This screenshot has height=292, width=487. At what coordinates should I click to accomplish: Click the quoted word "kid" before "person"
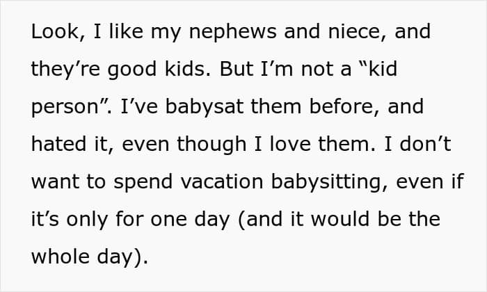(383, 69)
